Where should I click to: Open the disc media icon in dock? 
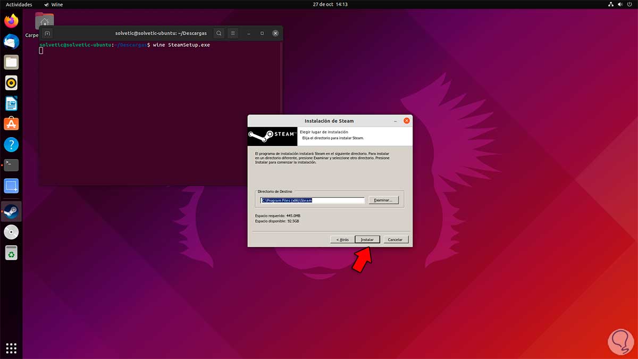point(11,232)
